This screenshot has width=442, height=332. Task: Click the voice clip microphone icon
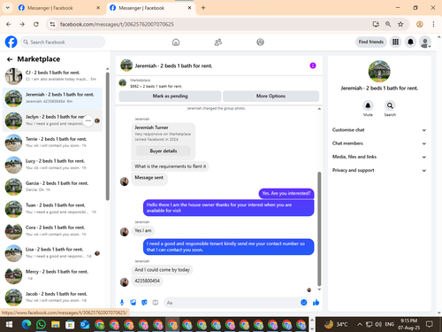click(x=122, y=302)
